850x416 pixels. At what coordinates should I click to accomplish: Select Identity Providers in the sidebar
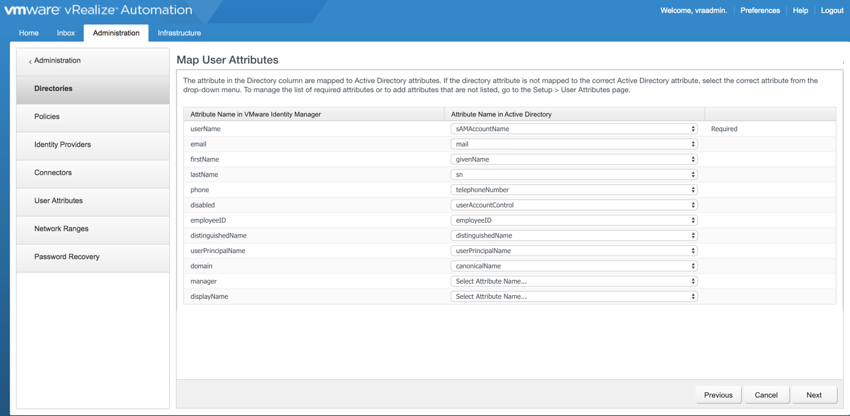[x=62, y=145]
